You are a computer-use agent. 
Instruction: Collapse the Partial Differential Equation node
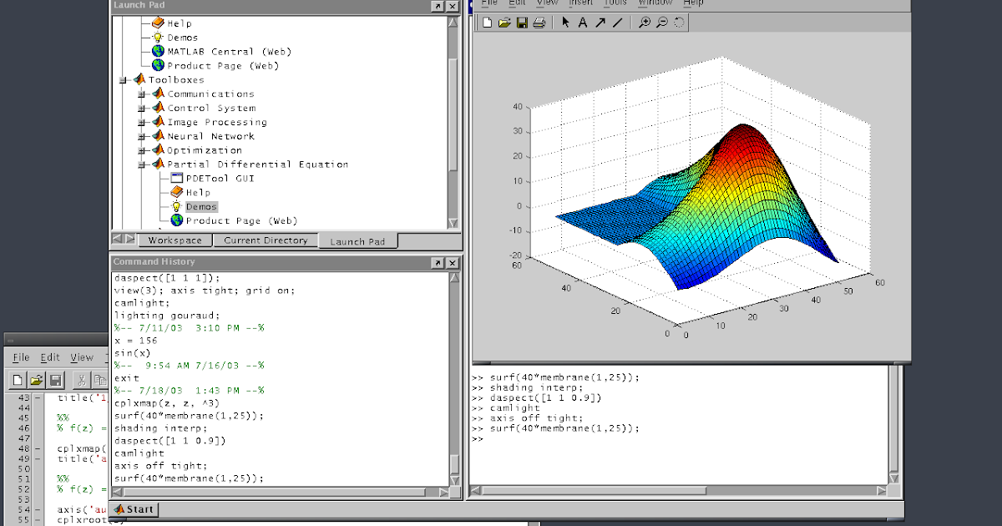pos(142,164)
